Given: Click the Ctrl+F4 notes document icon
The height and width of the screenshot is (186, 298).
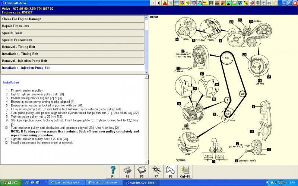Looking at the screenshot, I should click(x=185, y=170).
